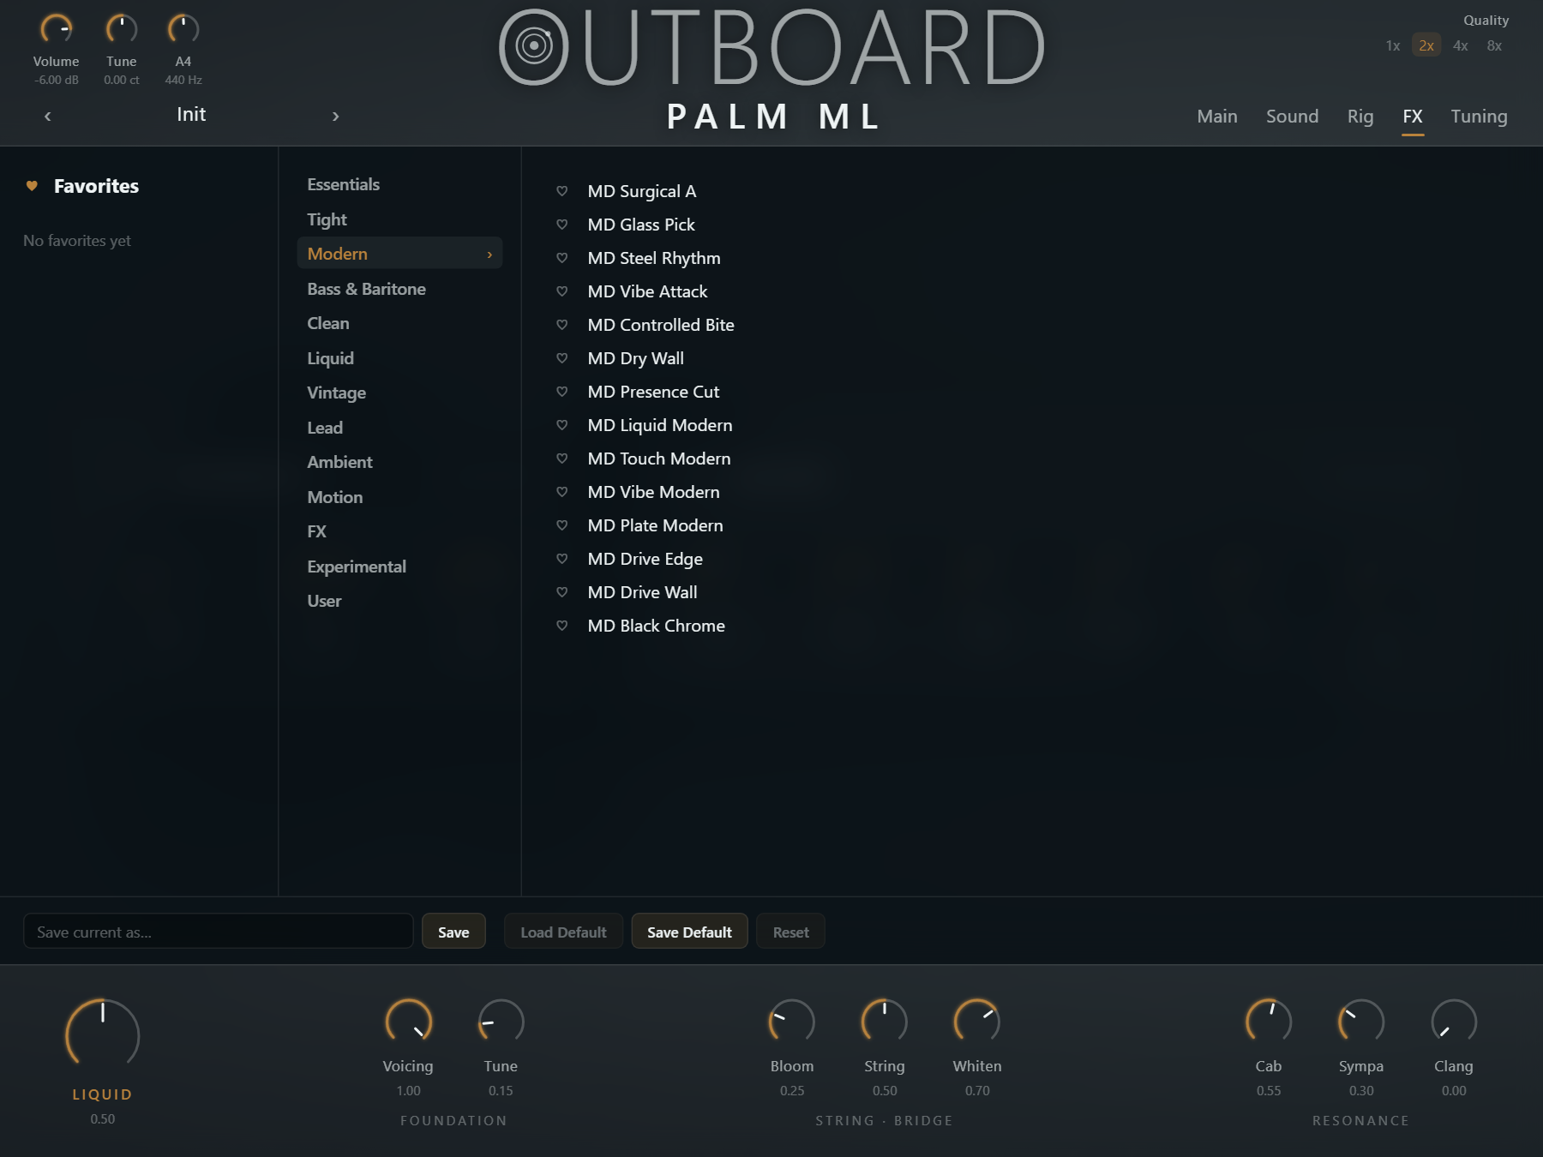Choose 4x quality oversampling
1543x1157 pixels.
[1461, 45]
